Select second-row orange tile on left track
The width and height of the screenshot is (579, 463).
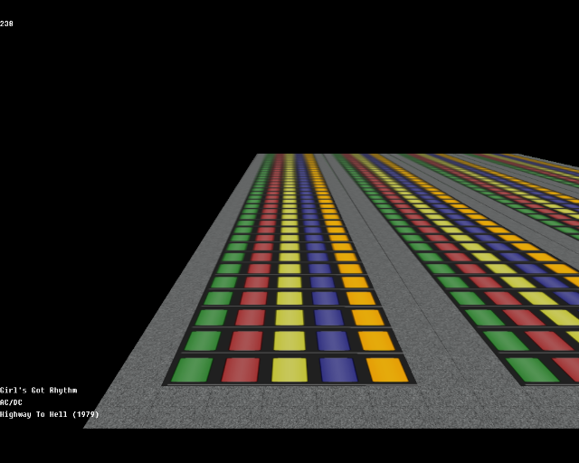coord(376,341)
